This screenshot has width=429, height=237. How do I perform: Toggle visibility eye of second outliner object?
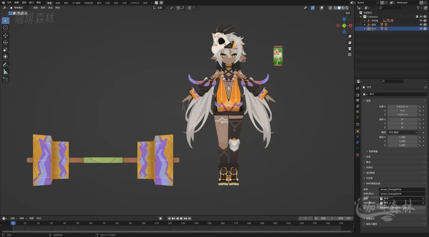421,25
